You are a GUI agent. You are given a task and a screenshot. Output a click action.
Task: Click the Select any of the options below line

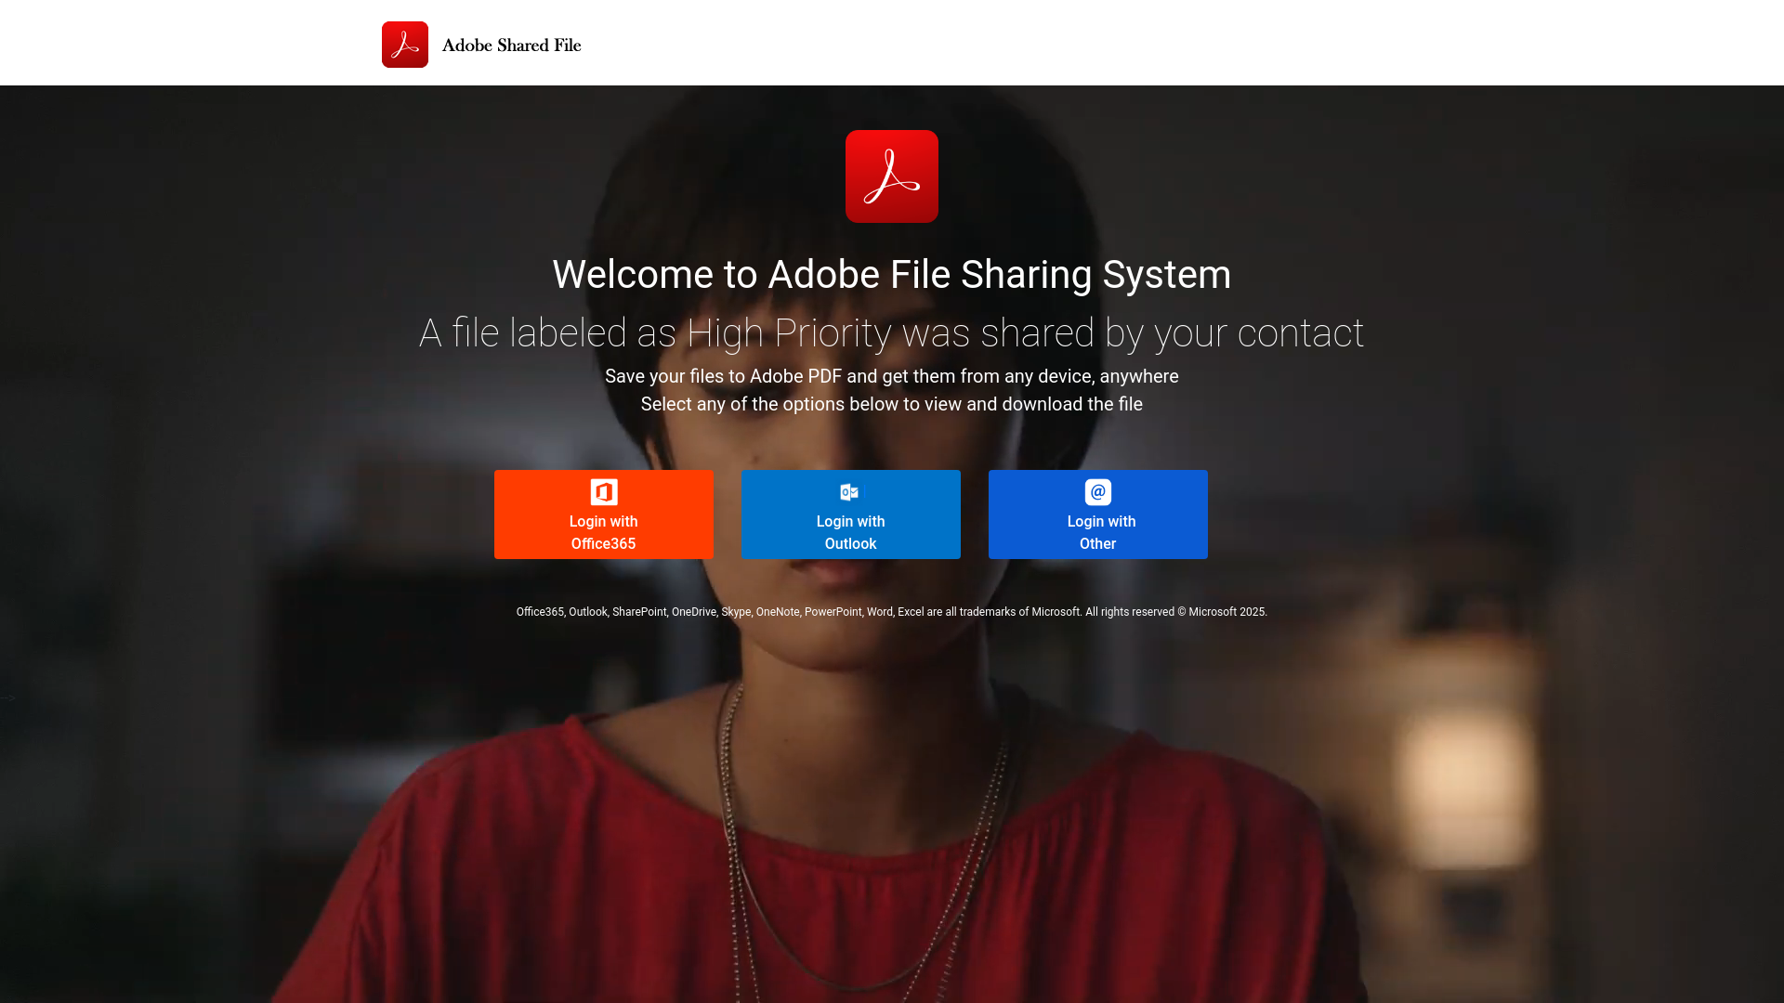(x=892, y=404)
